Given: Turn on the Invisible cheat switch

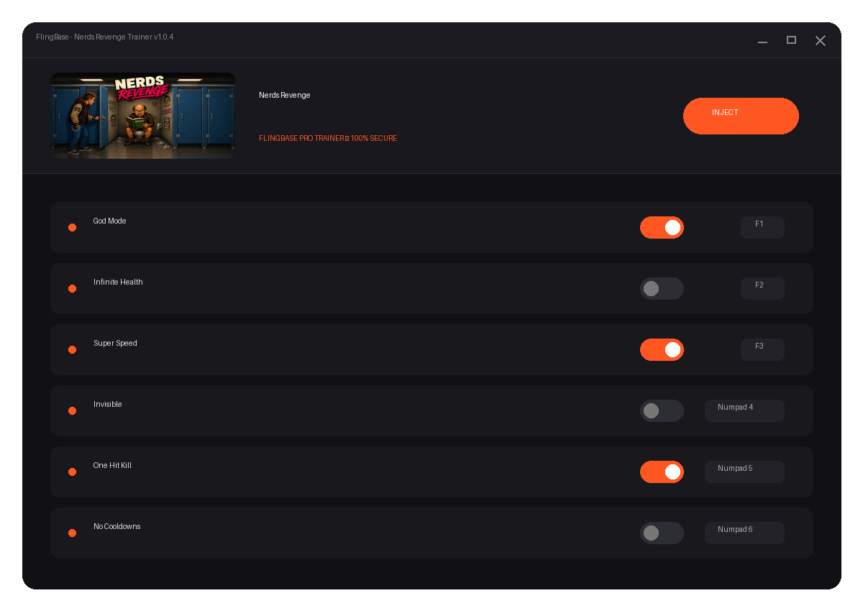Looking at the screenshot, I should tap(662, 410).
